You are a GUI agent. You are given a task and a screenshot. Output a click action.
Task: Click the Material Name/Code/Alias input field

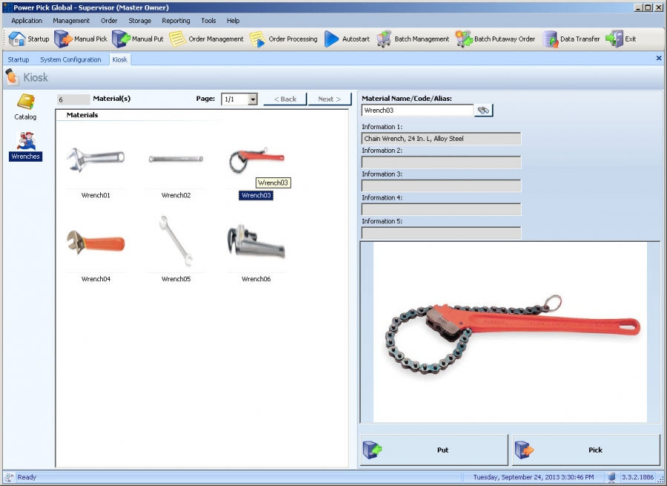click(x=415, y=109)
